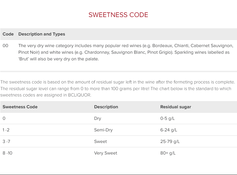Select the "3 -7" sweetness code cell
Viewport: 237px width, 175px height.
coord(7,142)
